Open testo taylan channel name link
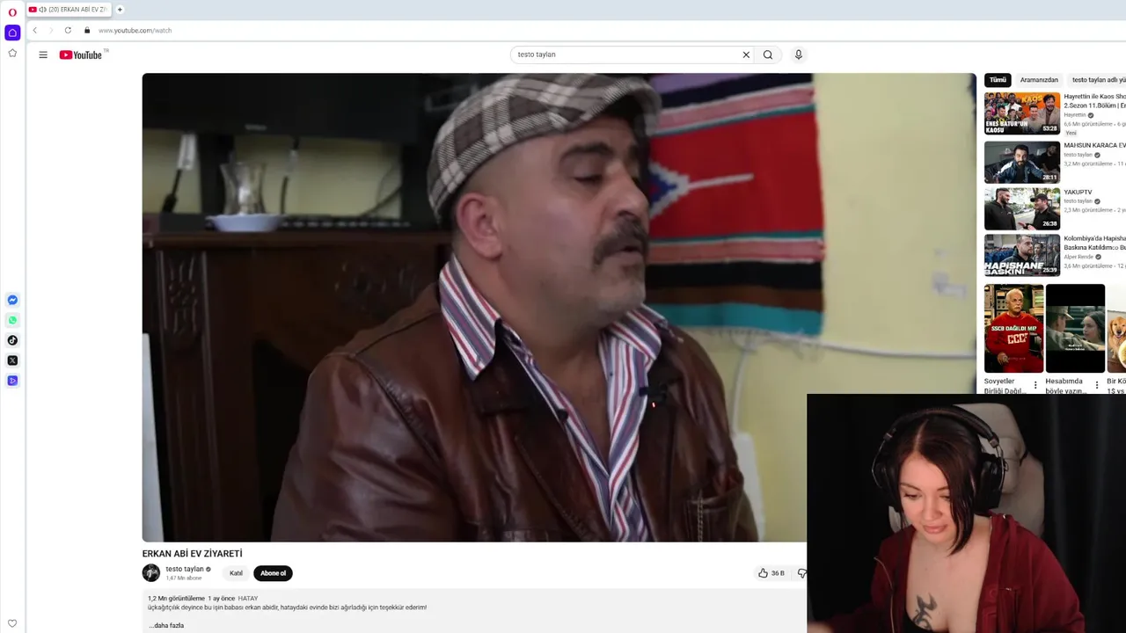Screen dimensions: 1126x633 [185, 569]
